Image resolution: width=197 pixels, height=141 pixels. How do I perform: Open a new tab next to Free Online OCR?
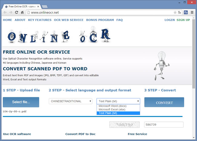(45, 7)
